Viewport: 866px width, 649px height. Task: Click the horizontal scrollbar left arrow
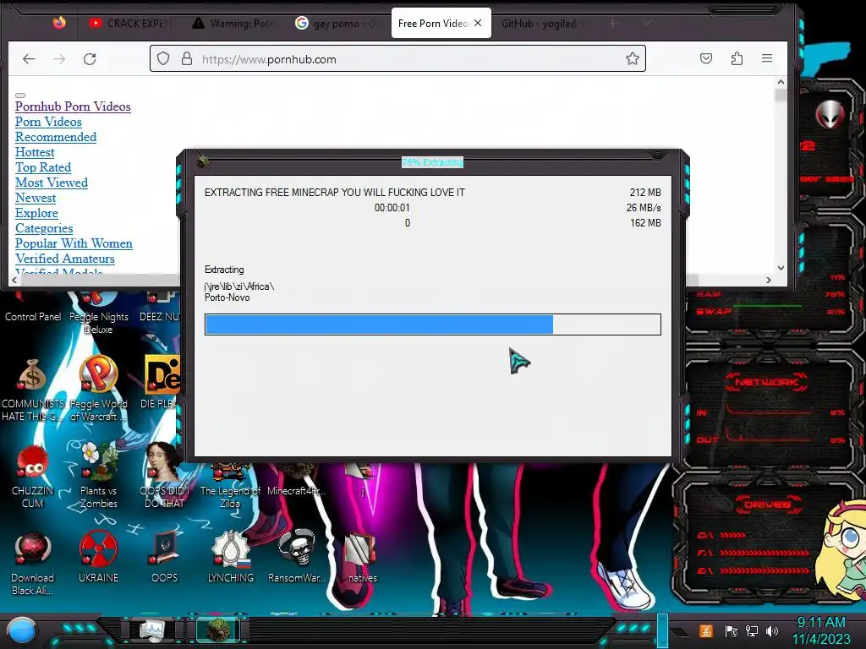[15, 281]
